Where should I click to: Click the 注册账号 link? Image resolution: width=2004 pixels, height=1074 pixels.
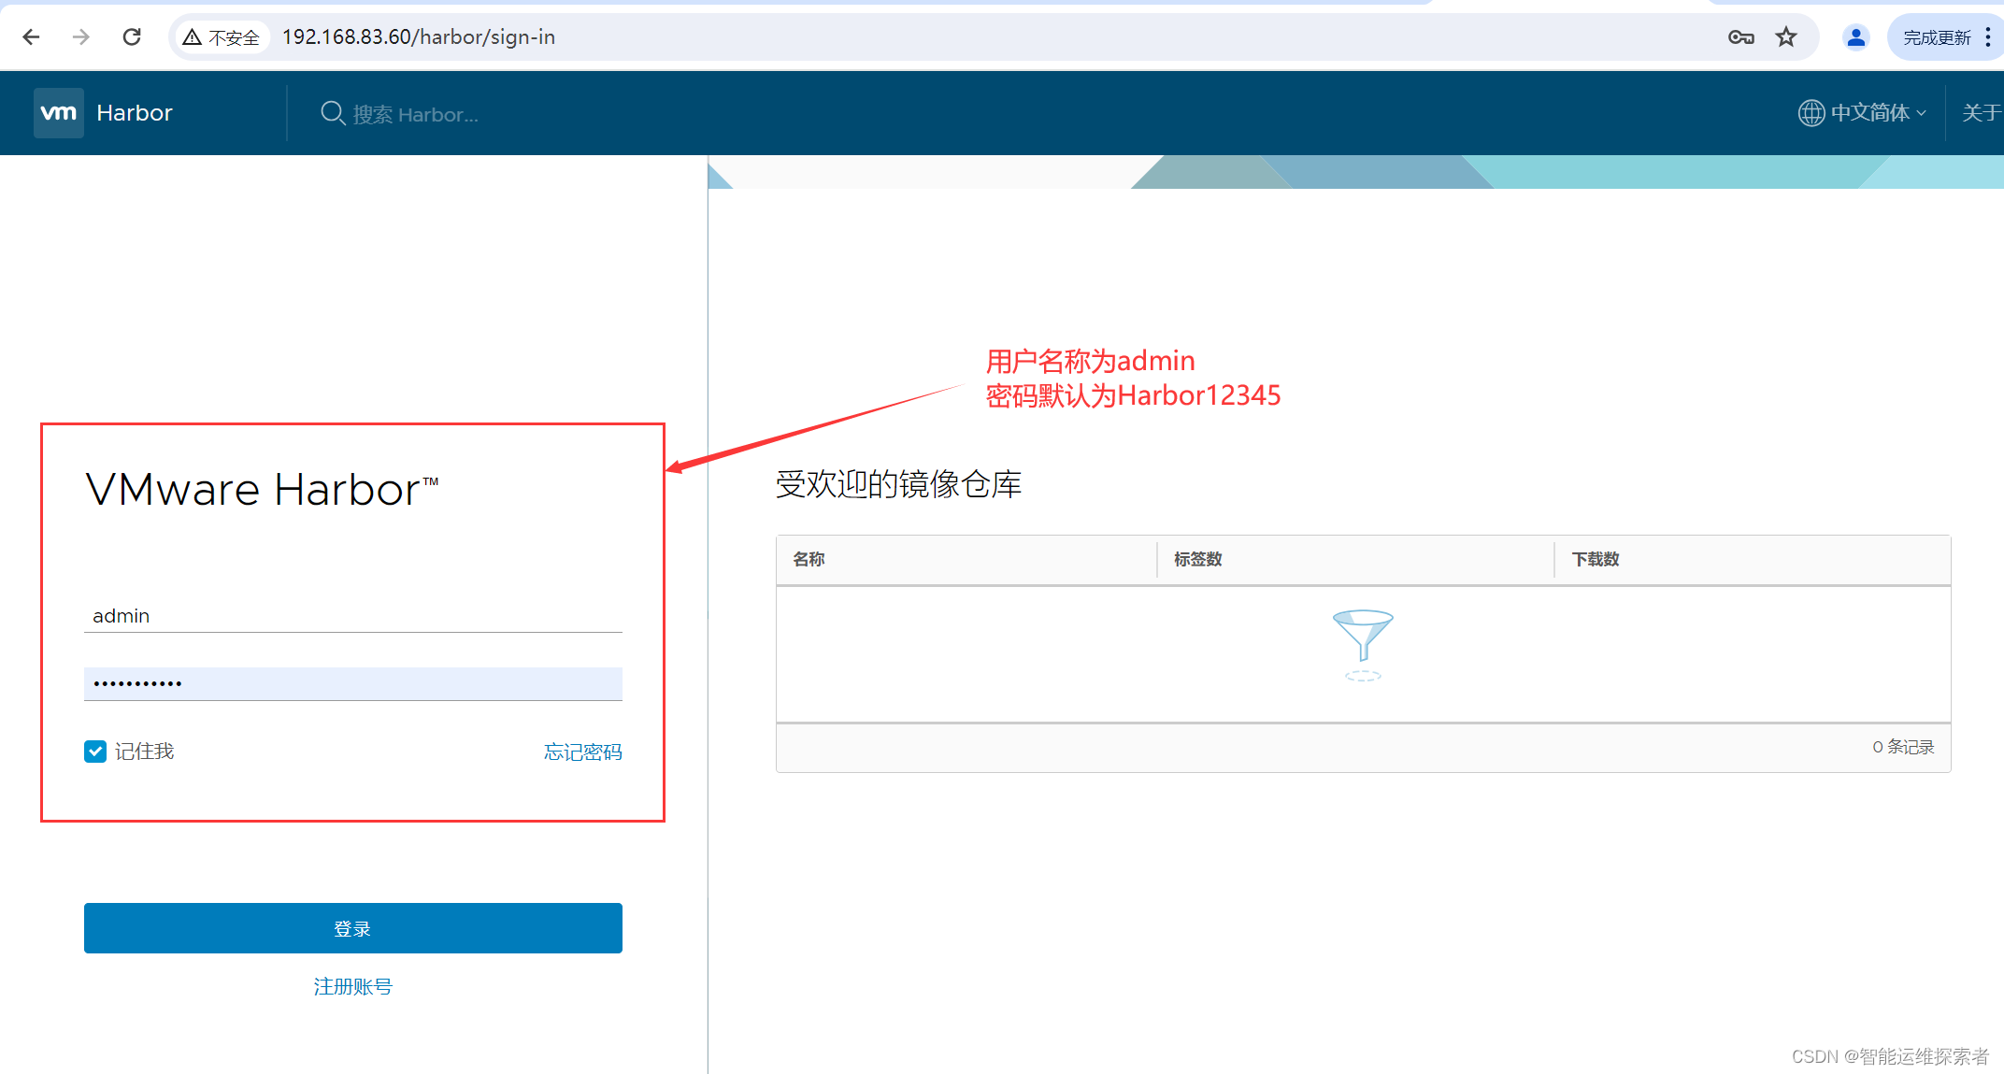[x=352, y=986]
